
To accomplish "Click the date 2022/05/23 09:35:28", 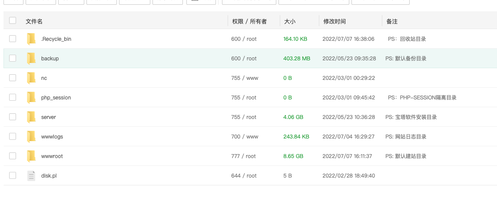I will point(349,59).
